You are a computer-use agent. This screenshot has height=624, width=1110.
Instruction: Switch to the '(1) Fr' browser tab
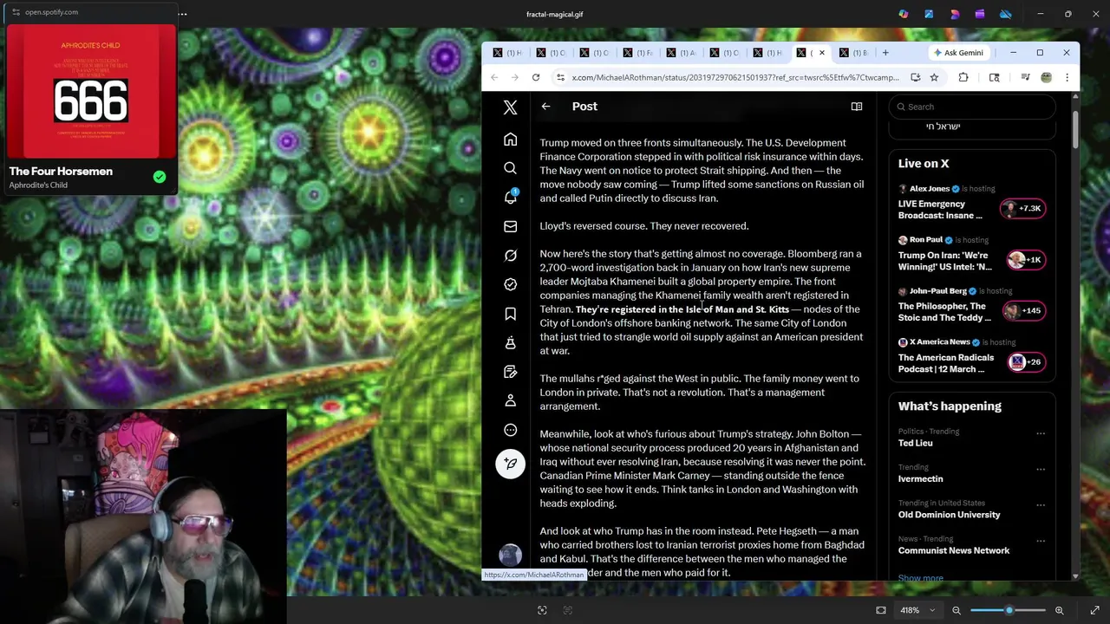[x=637, y=53]
